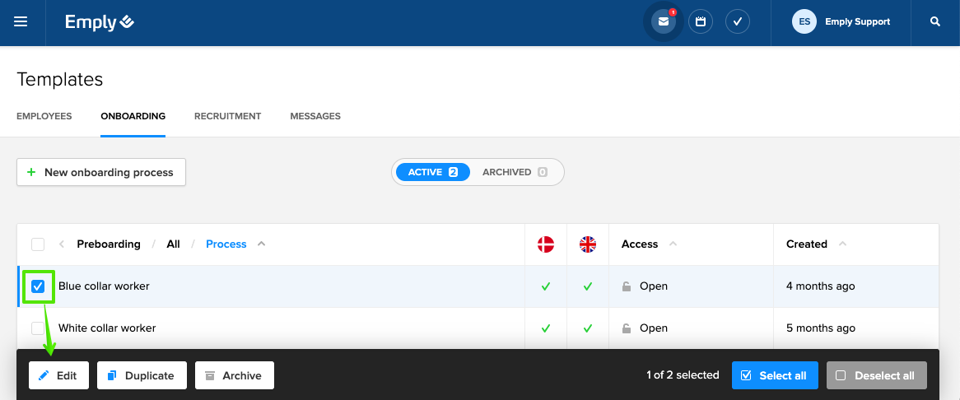Click the New onboarding process button
The width and height of the screenshot is (960, 400).
101,172
